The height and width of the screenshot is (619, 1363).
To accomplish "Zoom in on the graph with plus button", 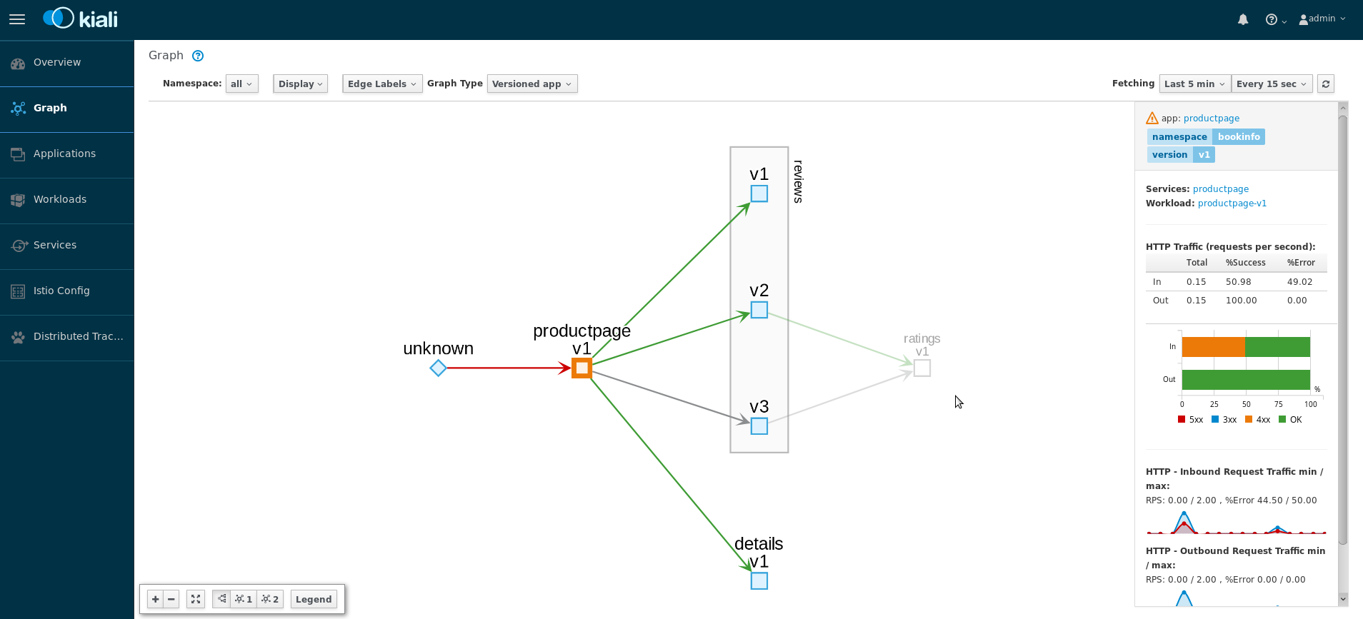I will [155, 599].
